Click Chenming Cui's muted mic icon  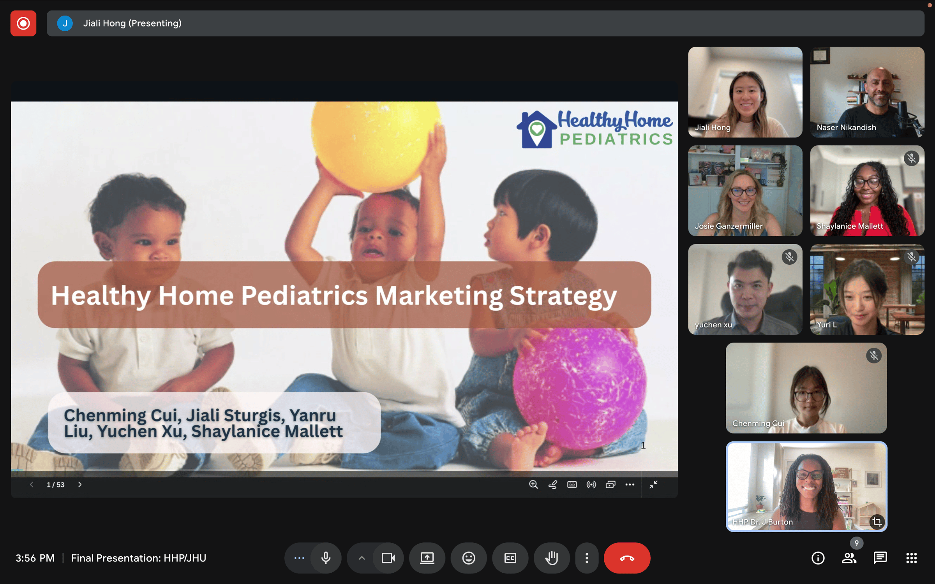(874, 355)
